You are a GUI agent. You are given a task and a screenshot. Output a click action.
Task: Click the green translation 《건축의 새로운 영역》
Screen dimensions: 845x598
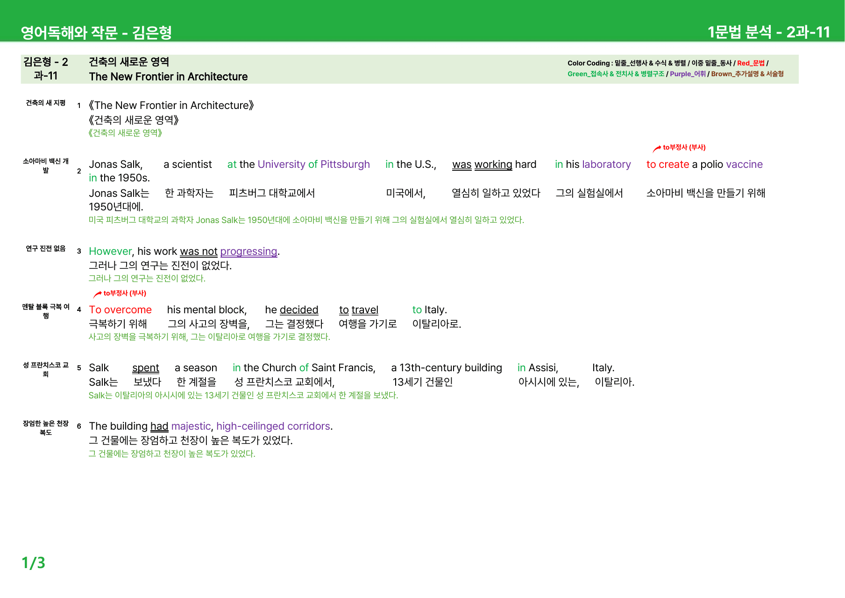click(125, 133)
